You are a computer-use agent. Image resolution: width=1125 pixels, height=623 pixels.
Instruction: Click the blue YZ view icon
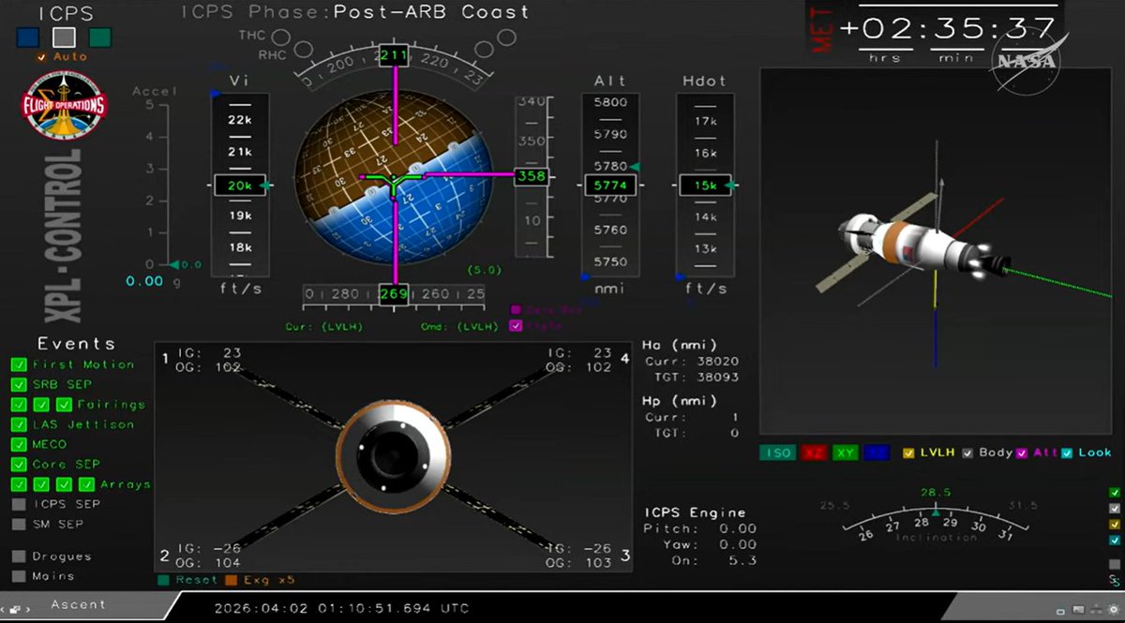point(875,452)
